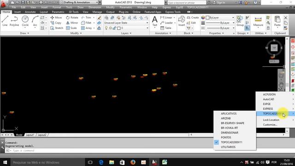The height and width of the screenshot is (166, 295).
Task: Open the Measure utility
Action: (x=258, y=21)
